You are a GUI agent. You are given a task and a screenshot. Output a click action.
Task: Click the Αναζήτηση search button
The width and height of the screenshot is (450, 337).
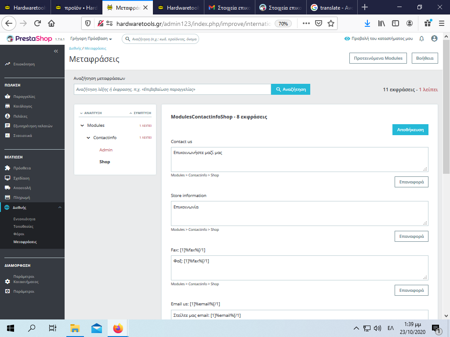[x=291, y=90]
